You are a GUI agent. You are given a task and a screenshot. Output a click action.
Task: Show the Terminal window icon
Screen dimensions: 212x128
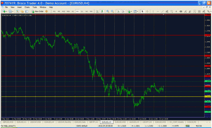coord(27,12)
